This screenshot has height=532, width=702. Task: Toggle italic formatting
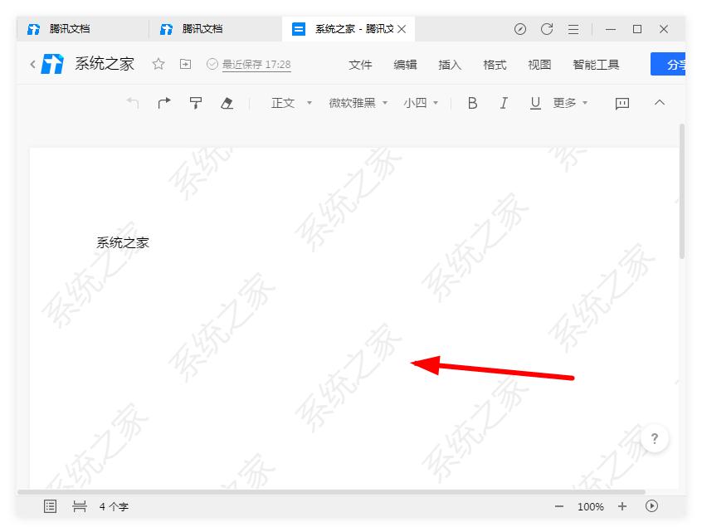pyautogui.click(x=504, y=103)
